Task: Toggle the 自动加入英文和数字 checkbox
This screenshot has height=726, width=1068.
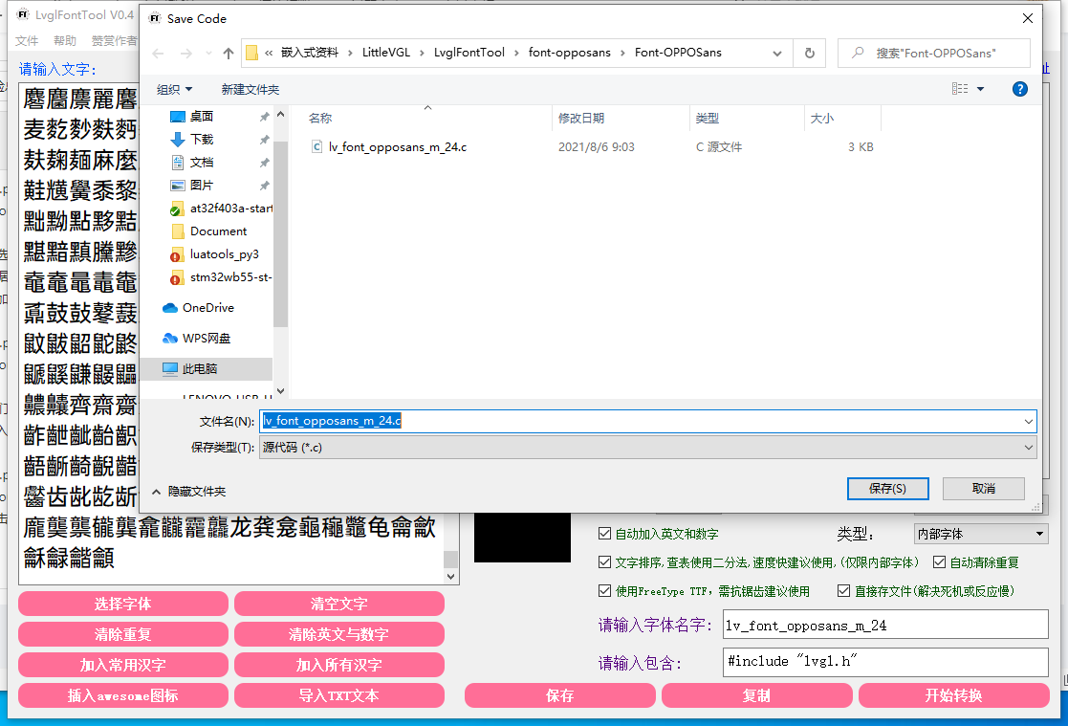Action: tap(604, 534)
